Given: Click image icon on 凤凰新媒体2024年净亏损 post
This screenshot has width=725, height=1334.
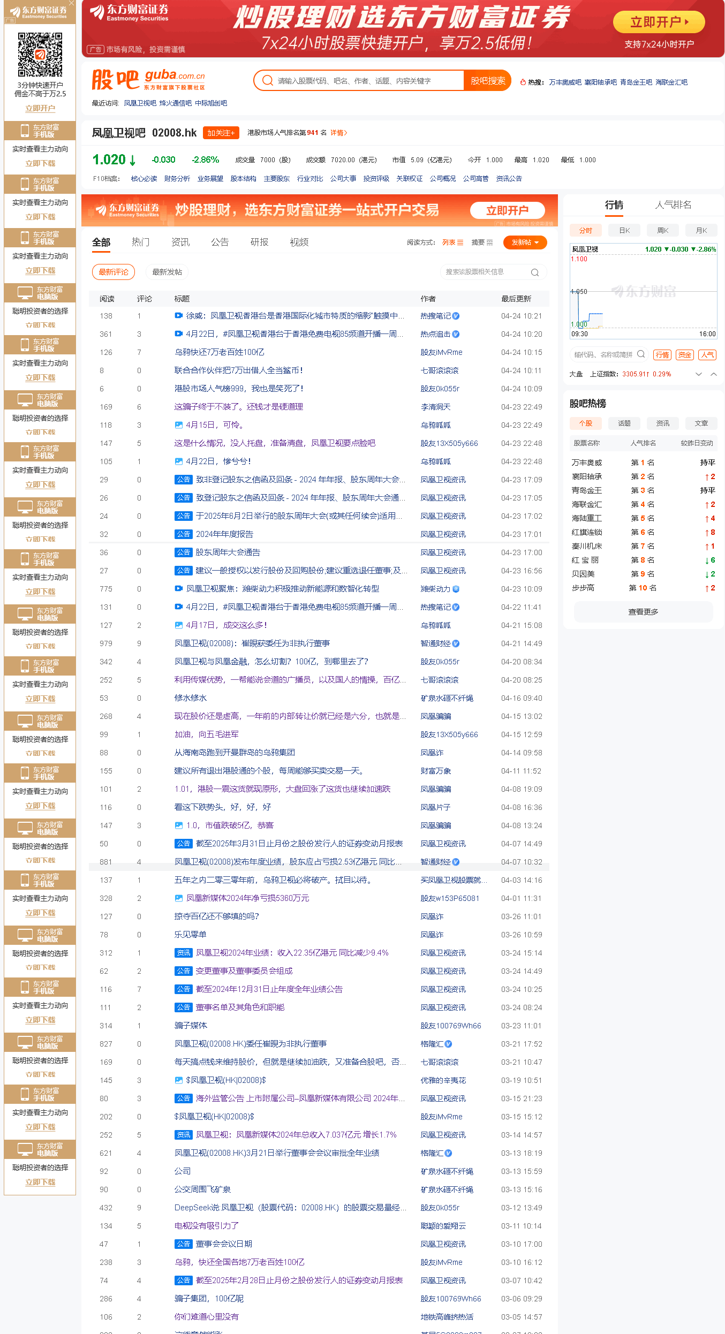Looking at the screenshot, I should tap(179, 898).
